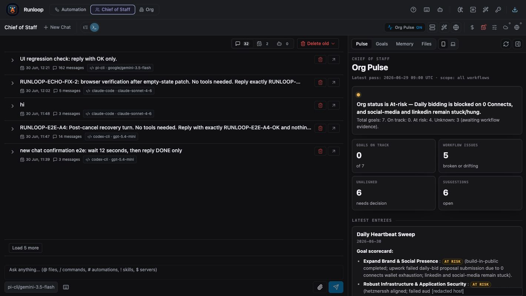The height and width of the screenshot is (296, 526).
Task: Click the AT RISK badge on Expand Brand goal
Action: [453, 262]
